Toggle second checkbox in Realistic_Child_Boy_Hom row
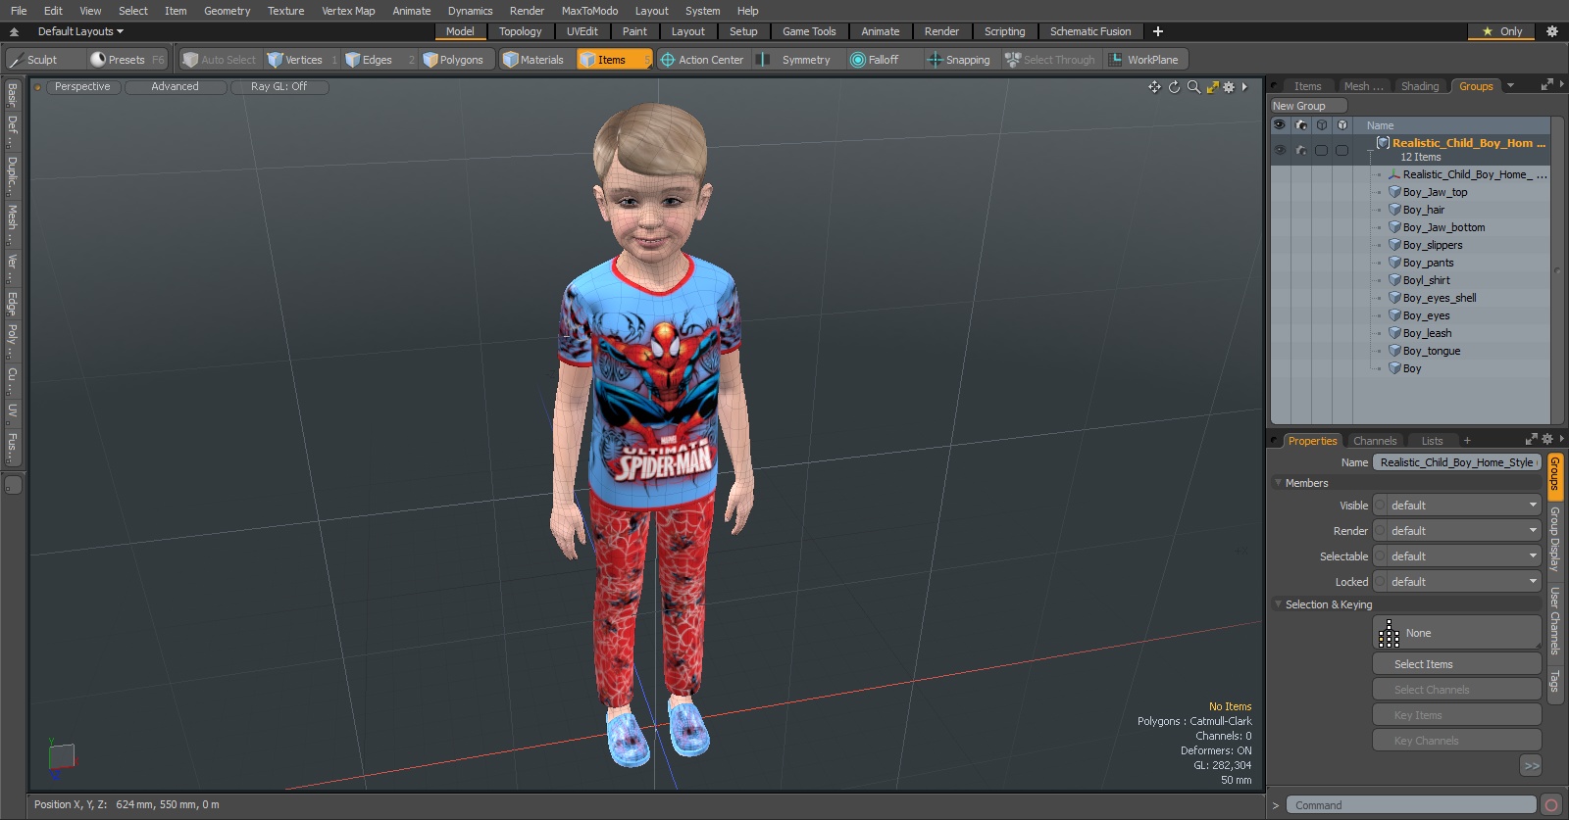Image resolution: width=1569 pixels, height=820 pixels. coord(1341,150)
